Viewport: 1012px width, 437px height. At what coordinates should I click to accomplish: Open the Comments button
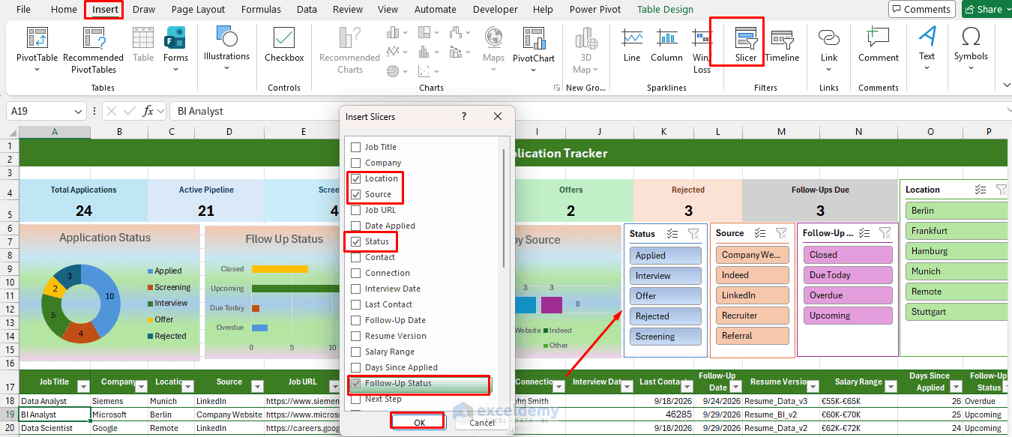[x=921, y=9]
